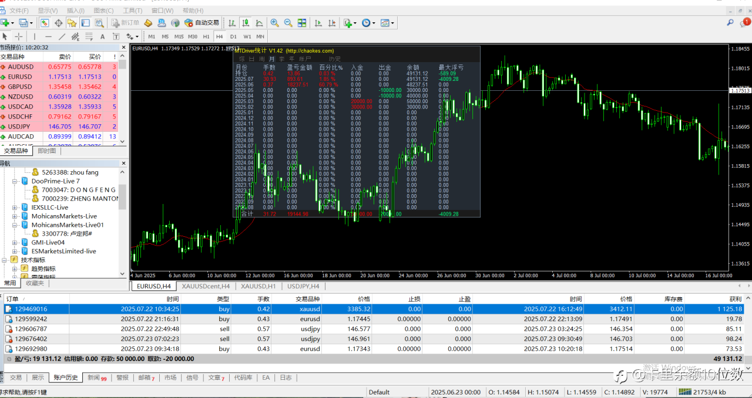Zoom in on the chart

pos(274,23)
